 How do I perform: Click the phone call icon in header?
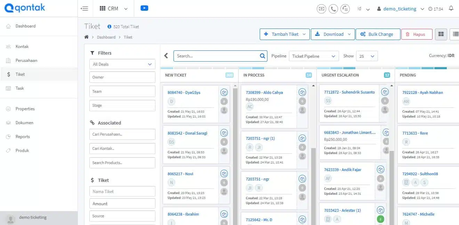click(x=333, y=9)
